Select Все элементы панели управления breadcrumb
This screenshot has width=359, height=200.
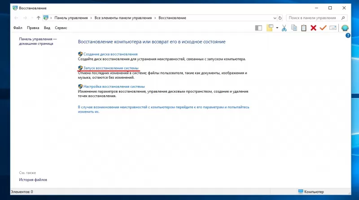click(x=123, y=18)
